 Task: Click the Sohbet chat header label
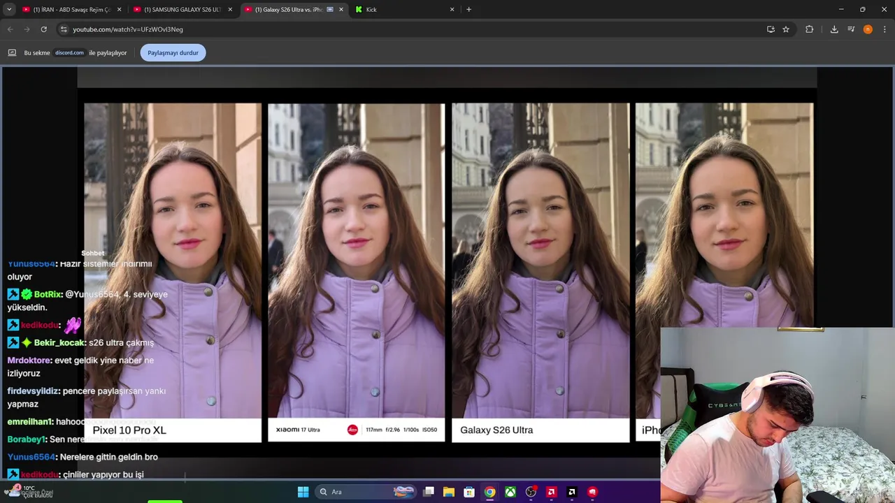[x=92, y=253]
